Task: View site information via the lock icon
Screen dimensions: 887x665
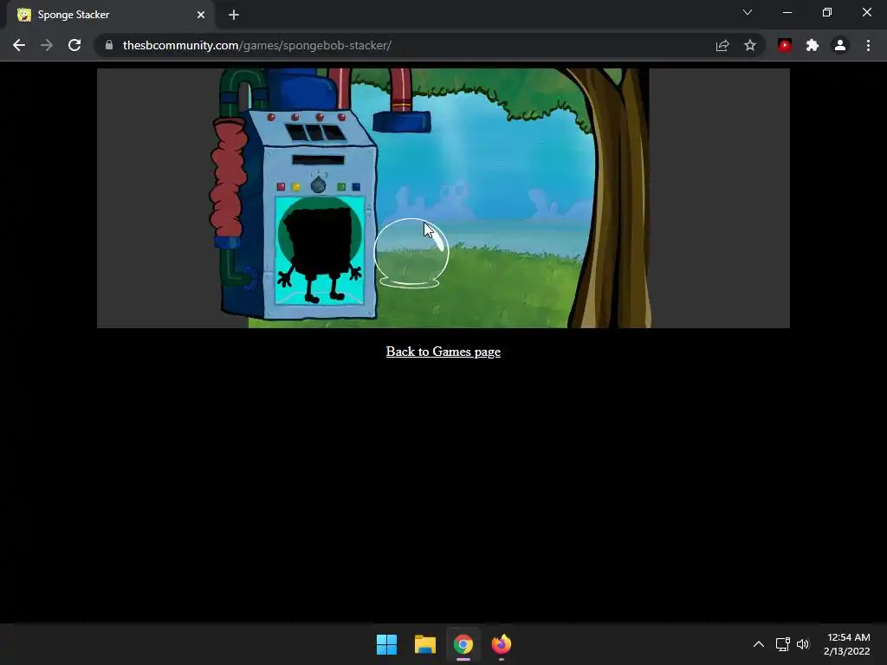Action: [109, 45]
